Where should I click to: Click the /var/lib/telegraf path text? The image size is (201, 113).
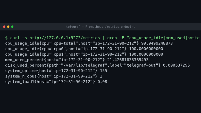coord(86,65)
